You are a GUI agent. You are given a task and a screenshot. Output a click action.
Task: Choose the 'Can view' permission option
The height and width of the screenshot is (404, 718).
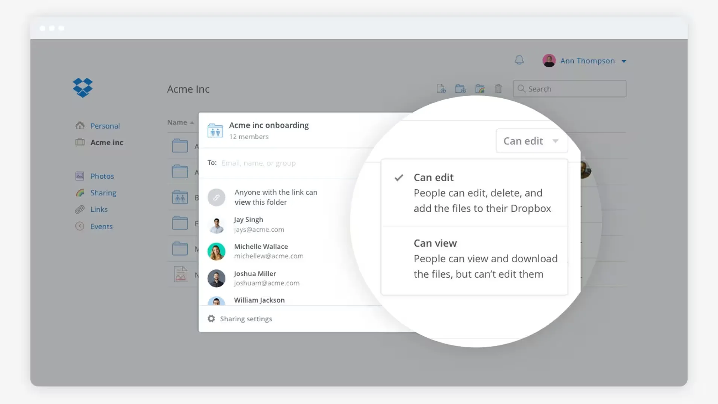coord(435,244)
